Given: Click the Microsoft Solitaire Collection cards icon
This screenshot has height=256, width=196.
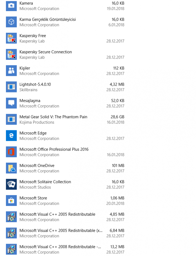Looking at the screenshot, I should [11, 184].
